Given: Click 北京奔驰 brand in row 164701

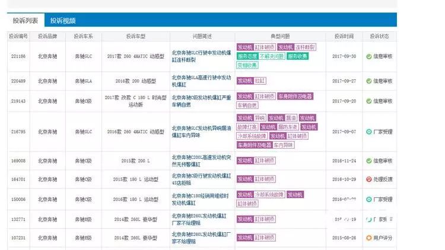Looking at the screenshot, I should [x=47, y=179].
